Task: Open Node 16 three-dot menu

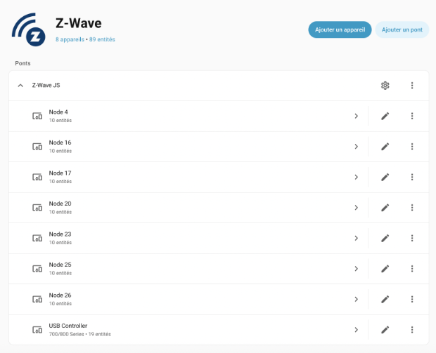Action: point(412,147)
